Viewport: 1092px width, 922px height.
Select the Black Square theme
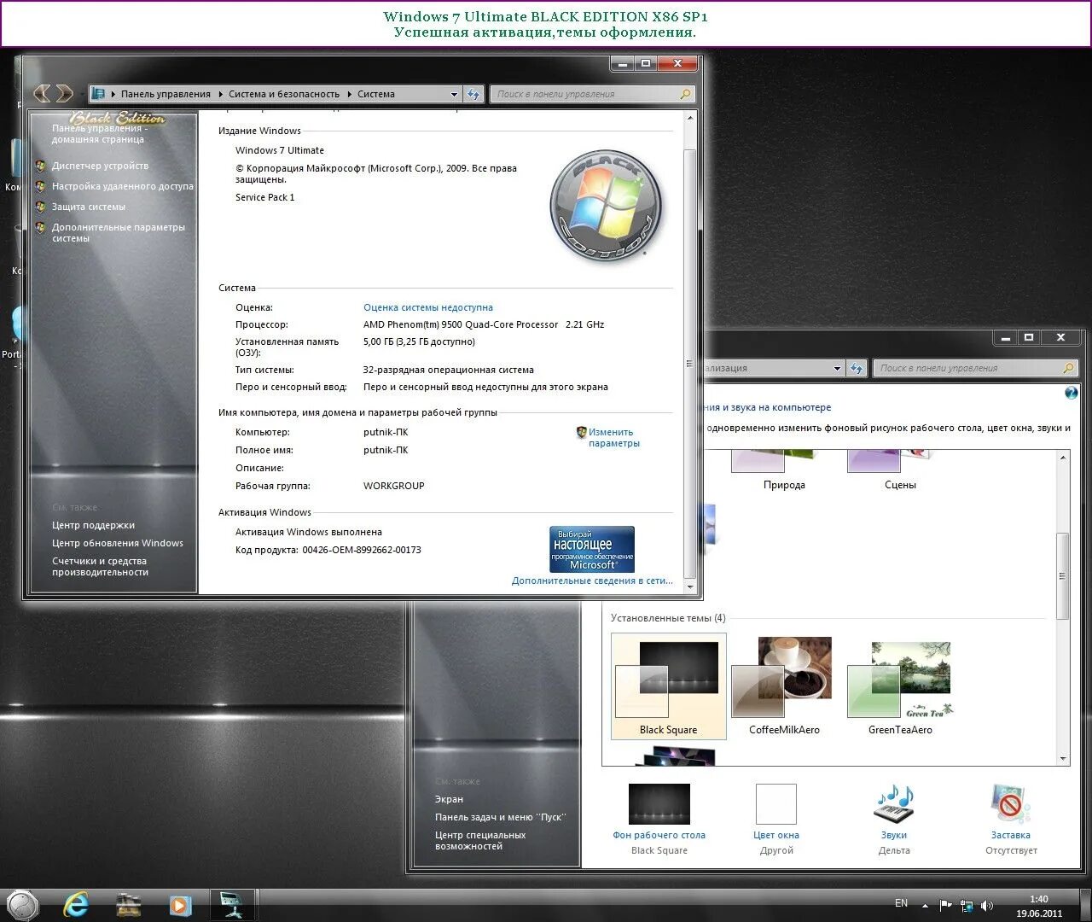tap(669, 686)
